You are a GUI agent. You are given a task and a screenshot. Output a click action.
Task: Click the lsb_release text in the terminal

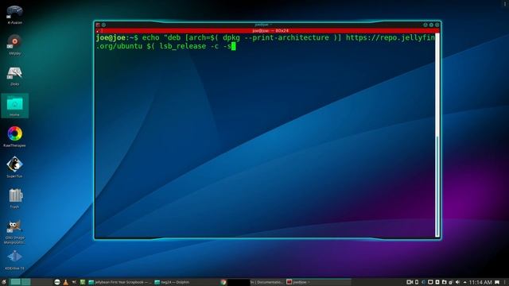(x=182, y=46)
